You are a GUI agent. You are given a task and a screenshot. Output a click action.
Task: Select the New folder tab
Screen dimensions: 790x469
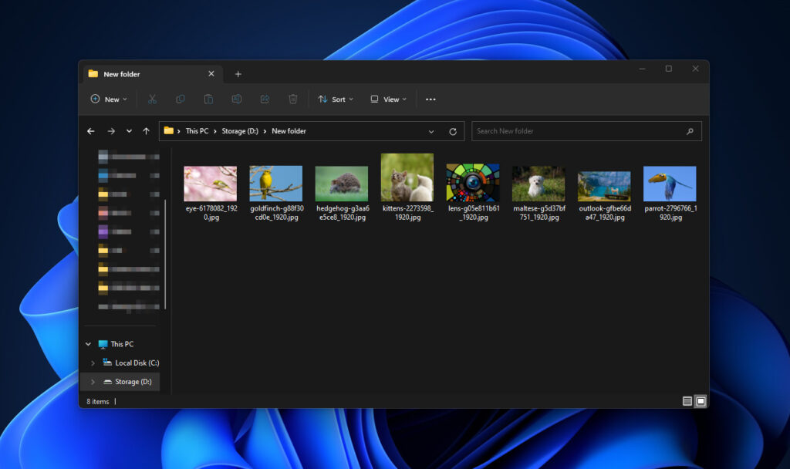(x=152, y=74)
